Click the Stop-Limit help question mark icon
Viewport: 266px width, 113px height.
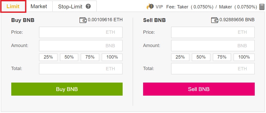tap(88, 6)
